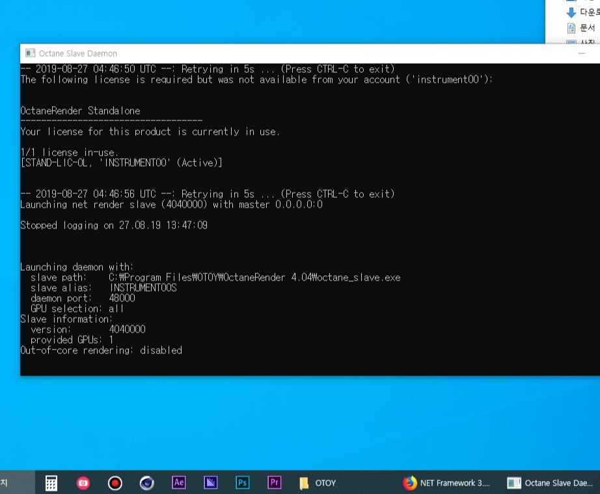Launch Adobe Premiere Pro from taskbar
Viewport: 600px width, 494px height.
click(x=275, y=482)
